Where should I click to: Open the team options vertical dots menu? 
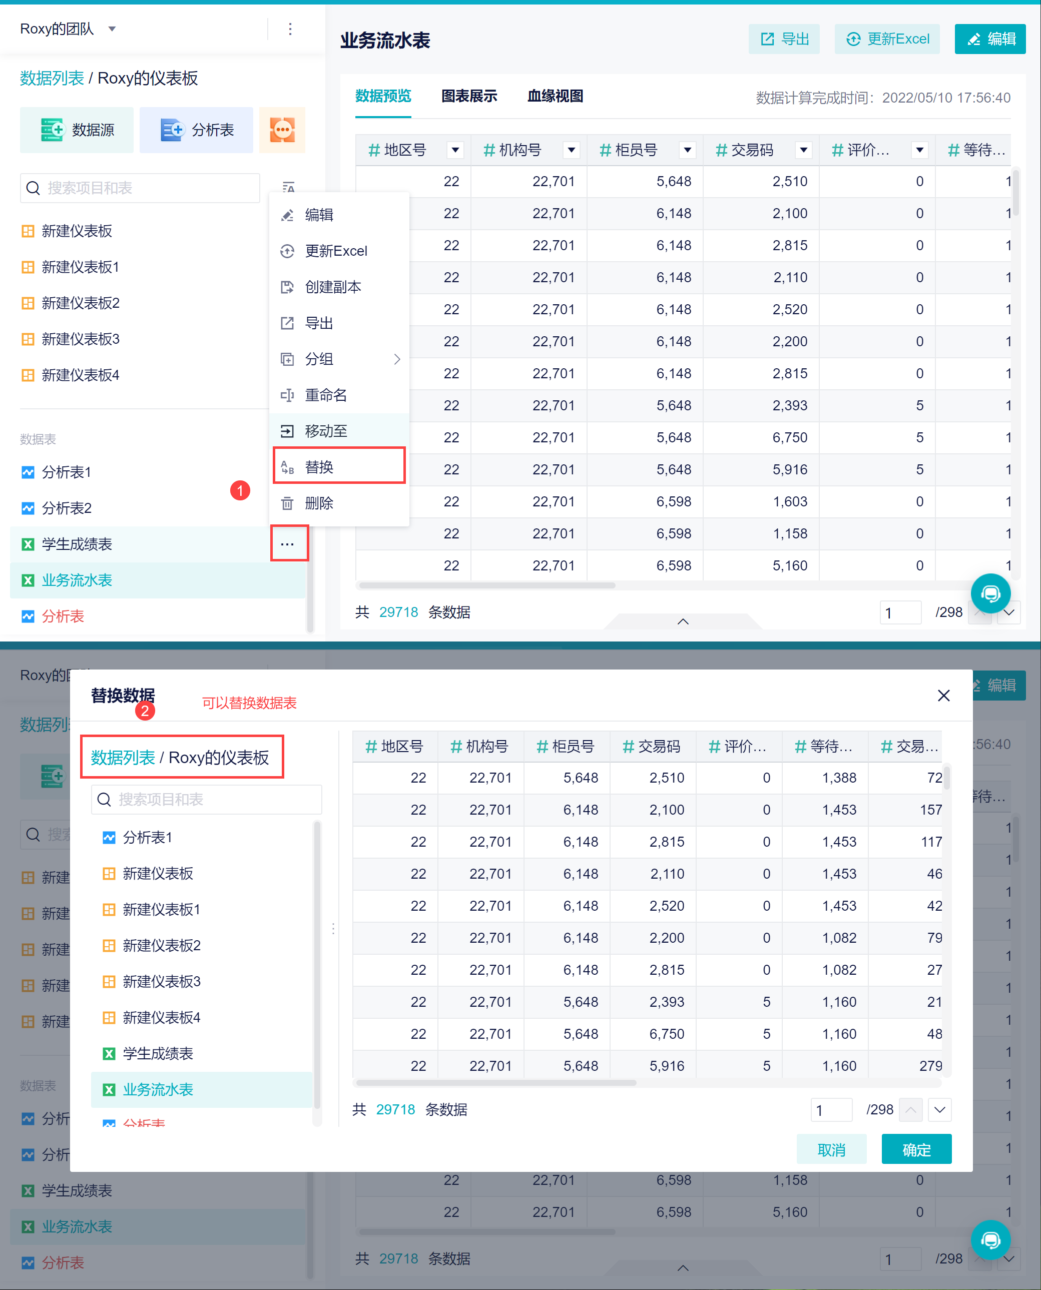tap(290, 29)
